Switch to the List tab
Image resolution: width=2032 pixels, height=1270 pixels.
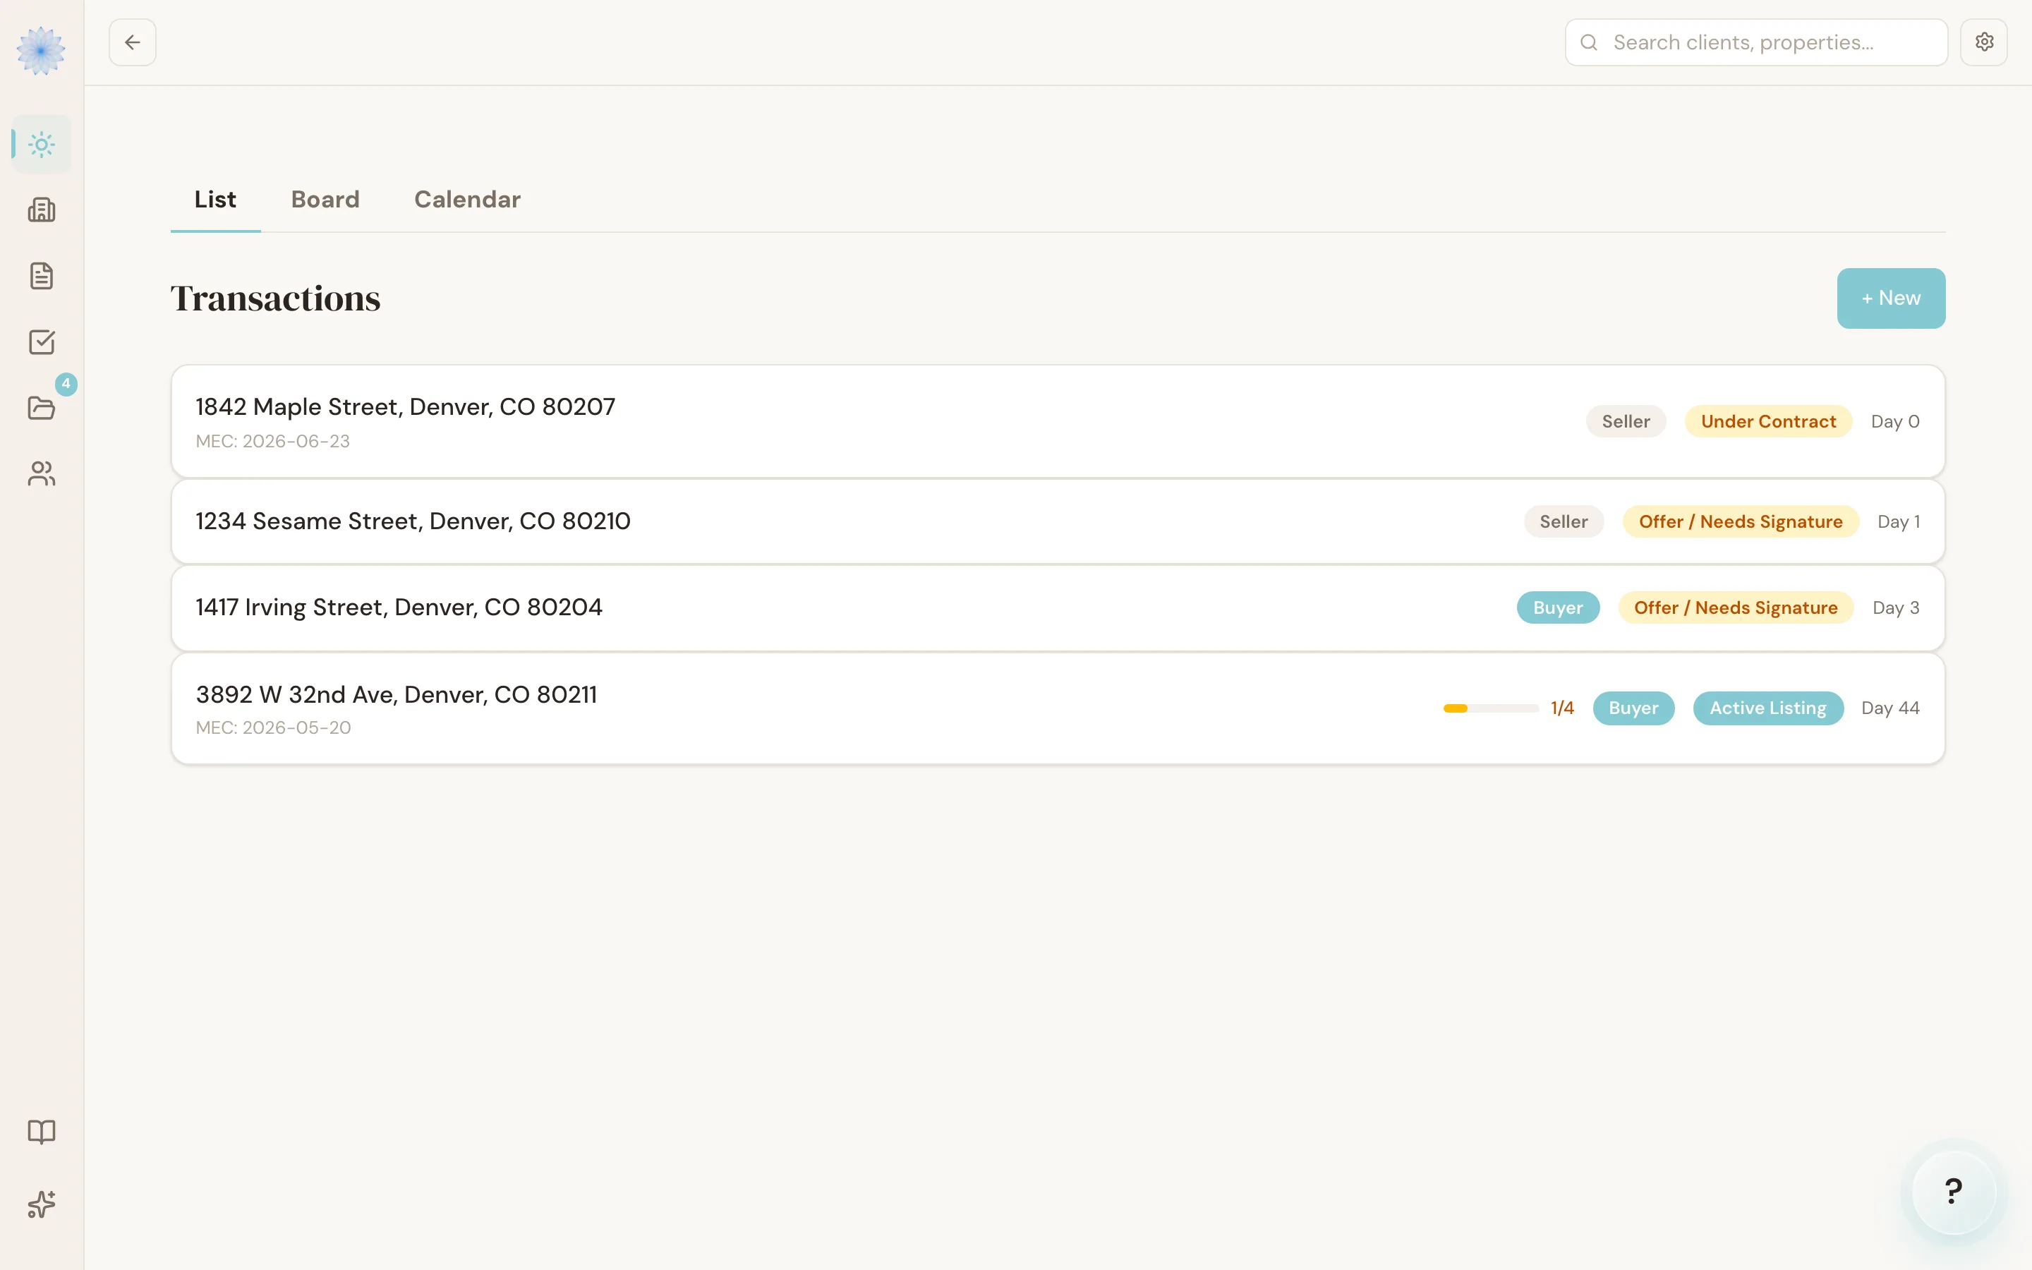pos(215,200)
